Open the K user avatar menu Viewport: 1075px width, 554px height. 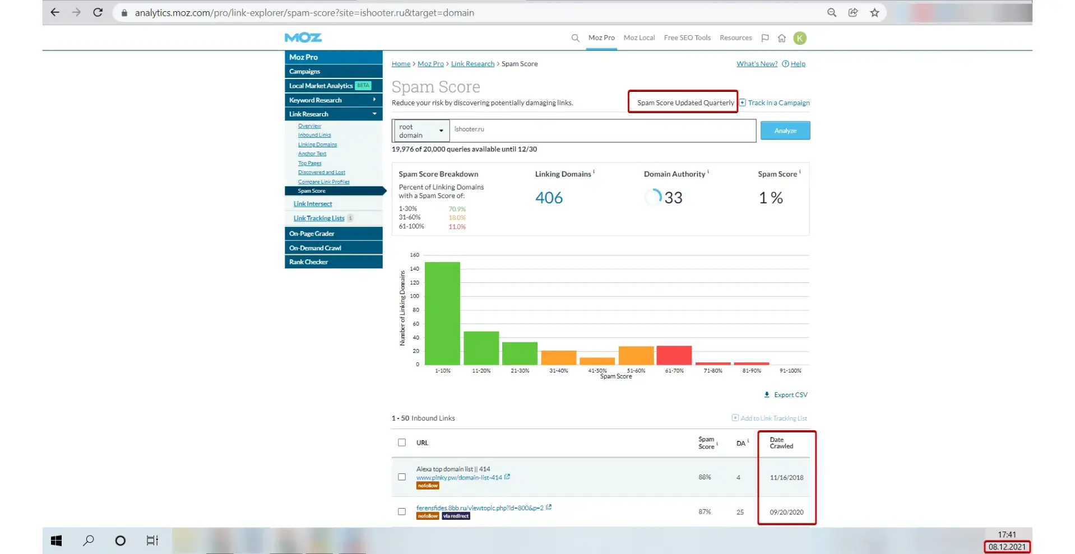tap(800, 38)
